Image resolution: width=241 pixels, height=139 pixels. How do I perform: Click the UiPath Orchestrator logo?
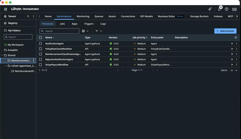point(25,9)
